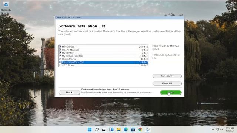Select the Quick Menu row label
This screenshot has height=133, width=237.
click(69, 59)
